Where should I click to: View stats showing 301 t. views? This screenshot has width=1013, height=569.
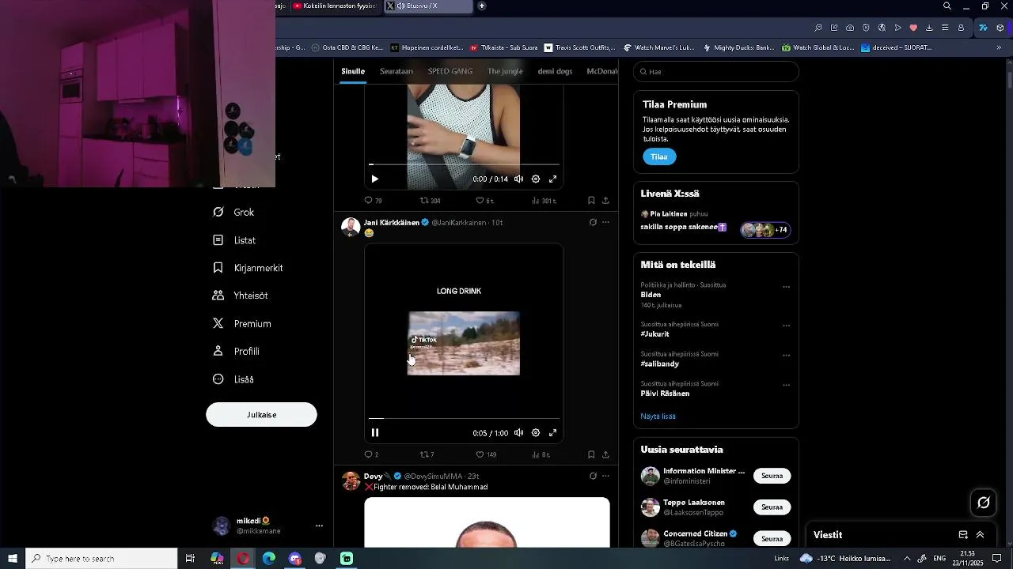pos(544,201)
